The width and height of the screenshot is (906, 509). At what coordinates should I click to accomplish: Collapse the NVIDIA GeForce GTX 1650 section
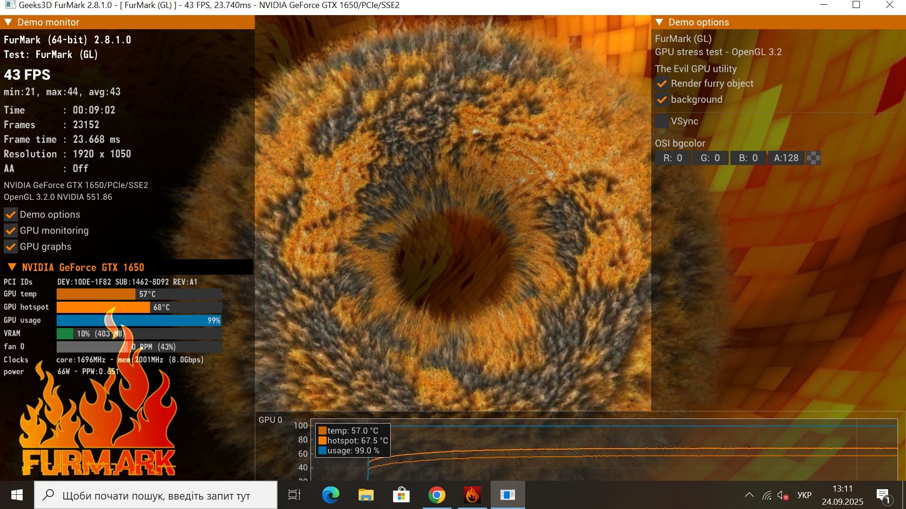click(12, 267)
